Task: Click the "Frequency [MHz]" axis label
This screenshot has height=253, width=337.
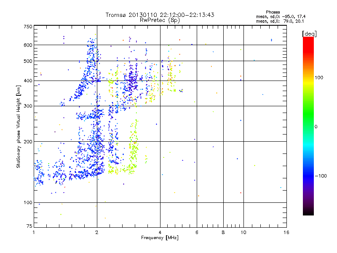Action: point(160,238)
